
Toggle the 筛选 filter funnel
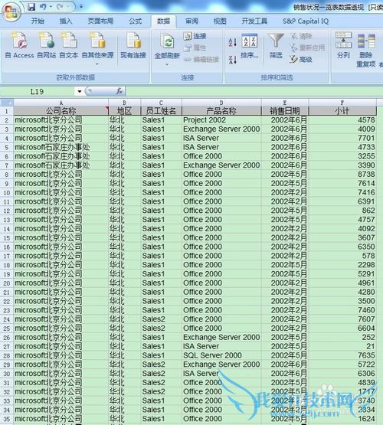tap(276, 46)
